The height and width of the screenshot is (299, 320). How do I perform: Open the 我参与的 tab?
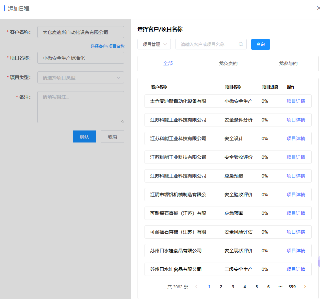tap(288, 63)
